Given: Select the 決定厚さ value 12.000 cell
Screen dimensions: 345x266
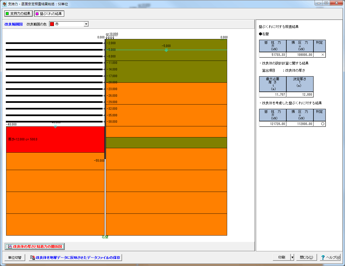Looking at the screenshot, I should pyautogui.click(x=300, y=95).
